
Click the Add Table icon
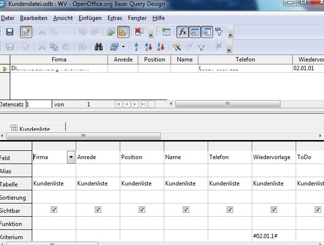click(166, 32)
